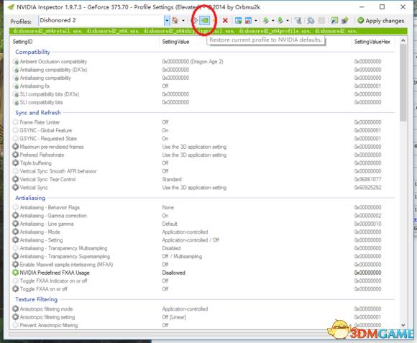Delete current profile with red X icon
Viewport: 417px width, 343px height.
tap(225, 20)
